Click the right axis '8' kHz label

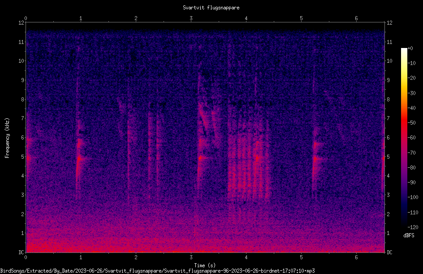click(388, 100)
